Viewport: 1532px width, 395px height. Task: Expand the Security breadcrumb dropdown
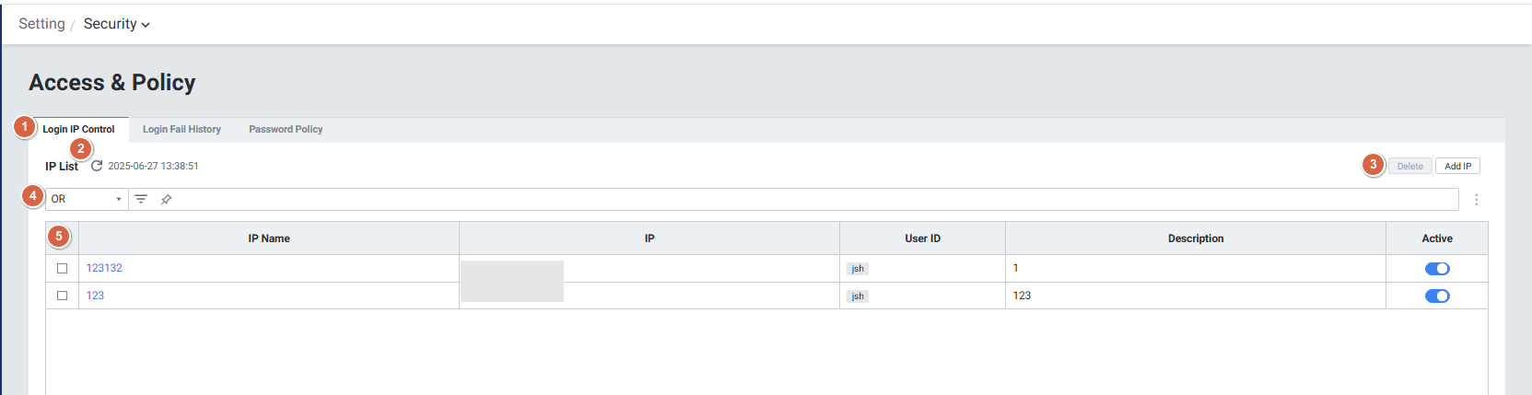click(116, 24)
